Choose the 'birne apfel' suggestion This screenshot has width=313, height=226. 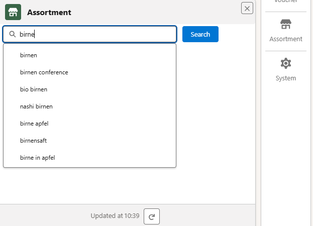(x=34, y=124)
